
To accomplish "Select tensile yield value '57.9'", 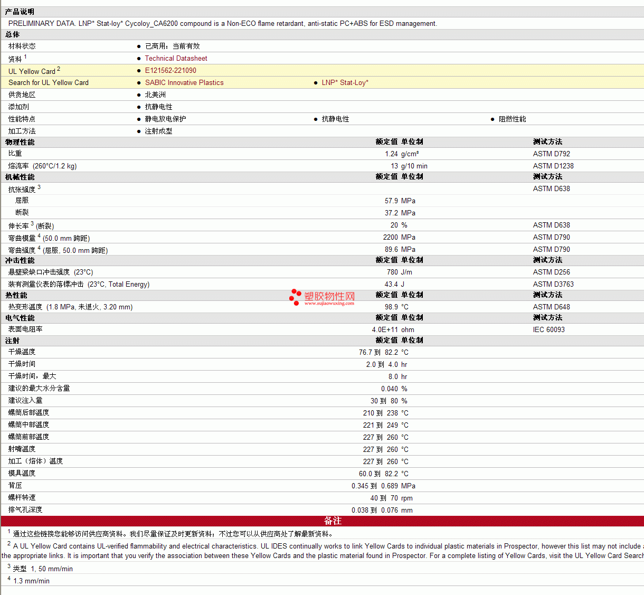I will [391, 201].
